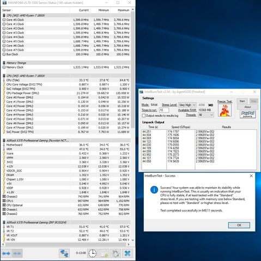
Task: Click the expand columns arrows icon in HWiNFO toolbar
Action: point(6,253)
